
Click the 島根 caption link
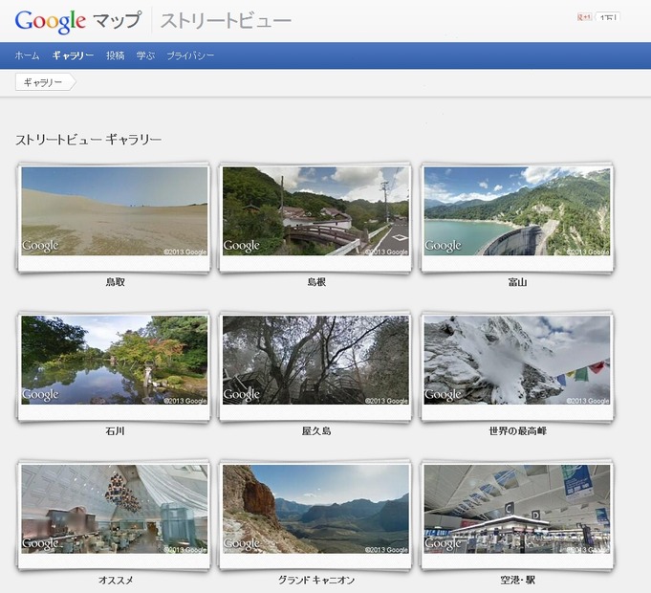pyautogui.click(x=316, y=282)
